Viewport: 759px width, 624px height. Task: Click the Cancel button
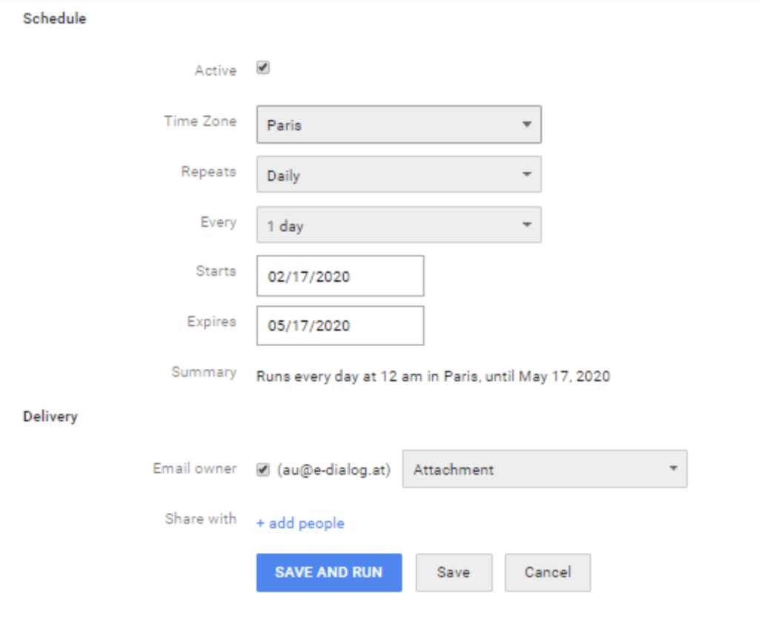548,572
